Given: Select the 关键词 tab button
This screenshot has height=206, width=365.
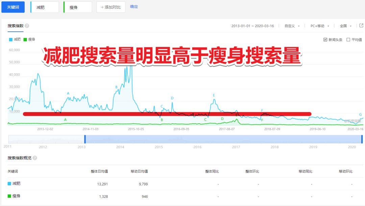Looking at the screenshot, I should [13, 7].
